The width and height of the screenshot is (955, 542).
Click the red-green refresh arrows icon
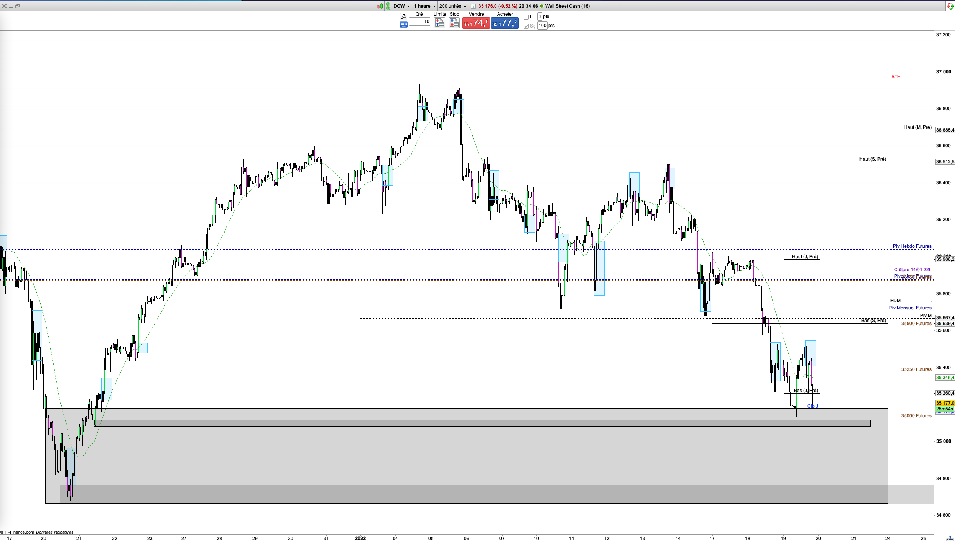(950, 6)
